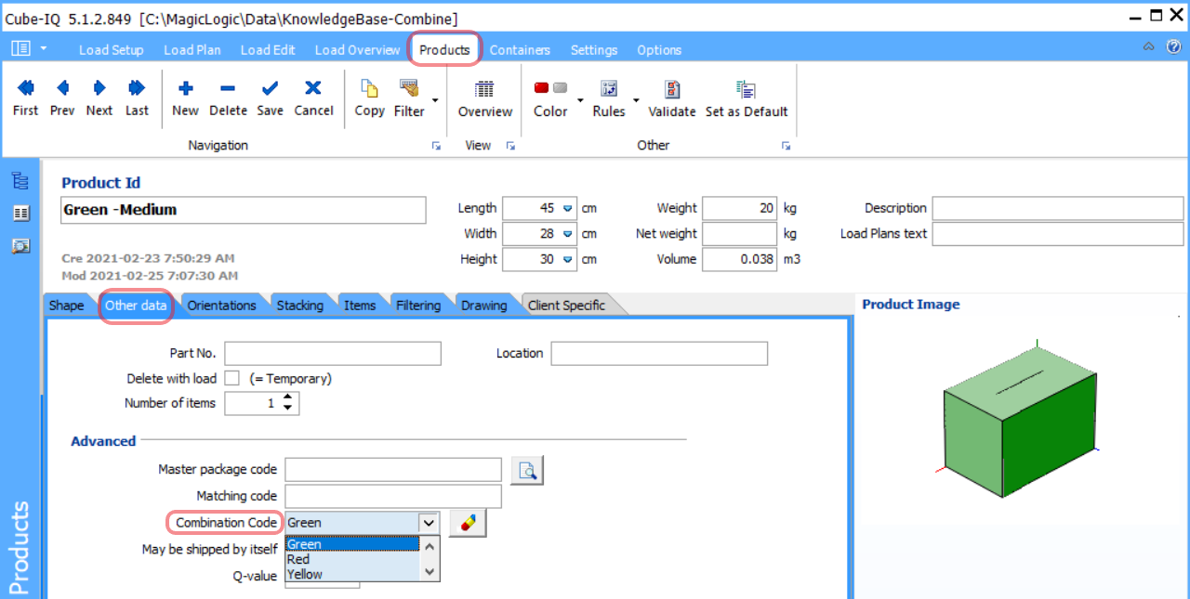Switch to the Client Specific tab
Image resolution: width=1190 pixels, height=599 pixels.
tap(566, 305)
